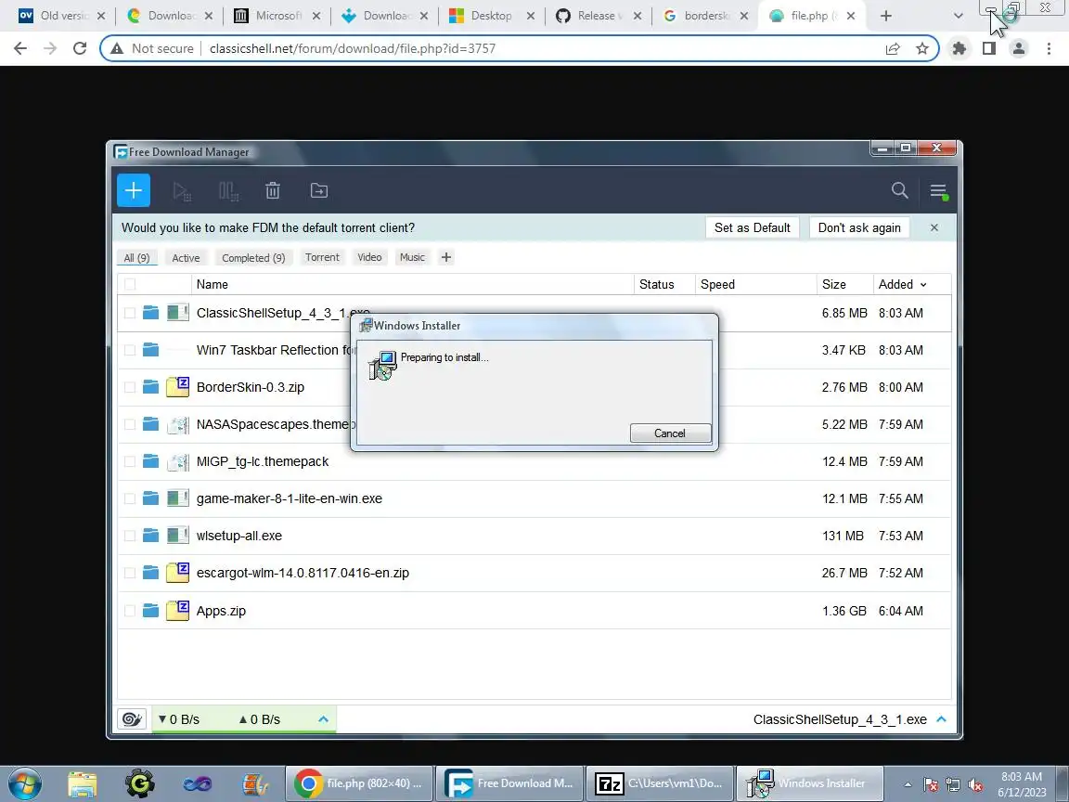Screen dimensions: 1069x802
Task: Delete selected download trash icon
Action: 273,191
